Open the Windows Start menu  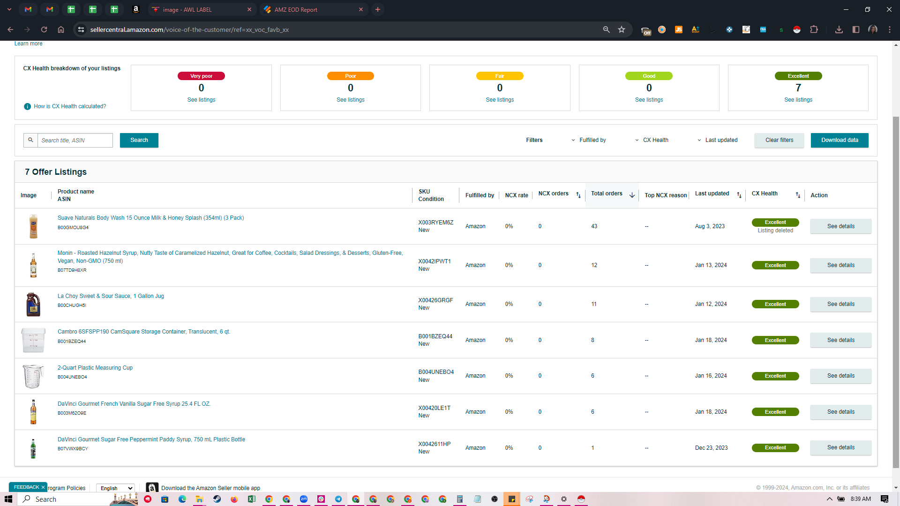tap(8, 499)
